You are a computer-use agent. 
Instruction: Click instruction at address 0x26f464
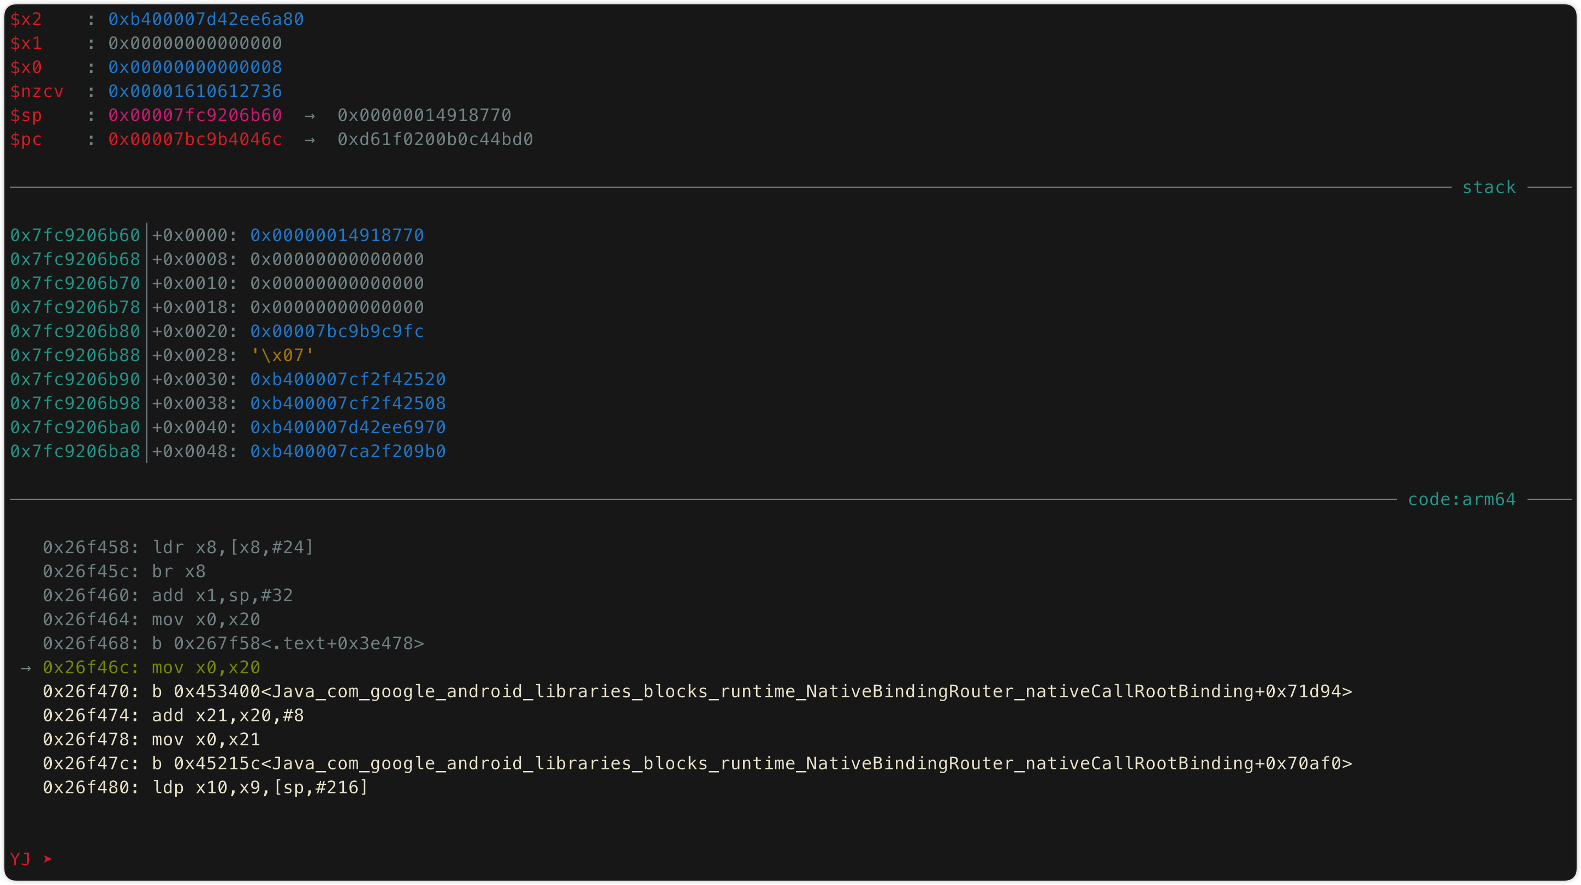point(151,619)
